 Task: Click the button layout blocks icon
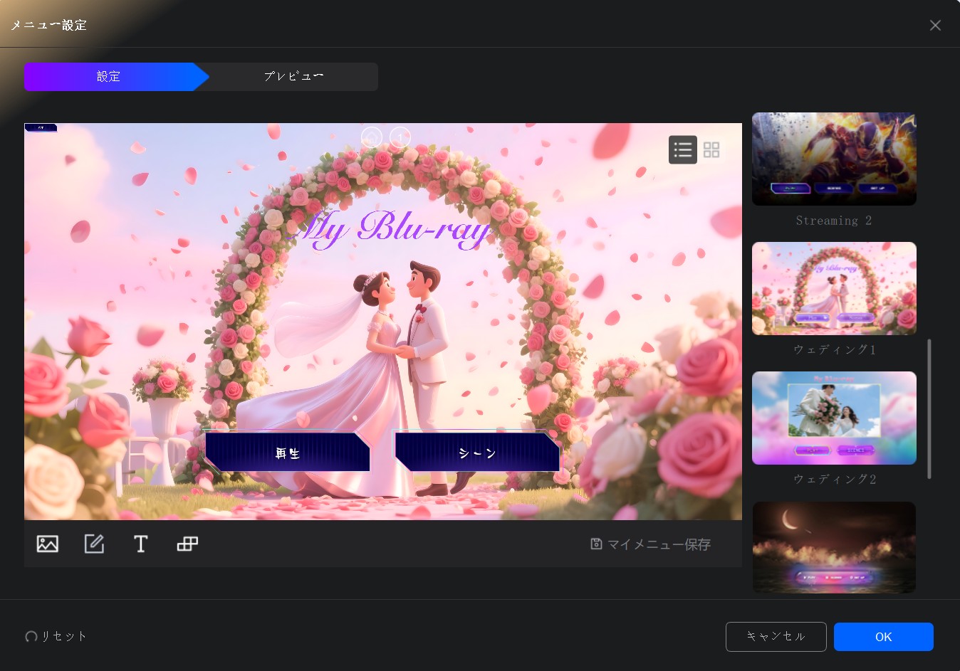[187, 544]
